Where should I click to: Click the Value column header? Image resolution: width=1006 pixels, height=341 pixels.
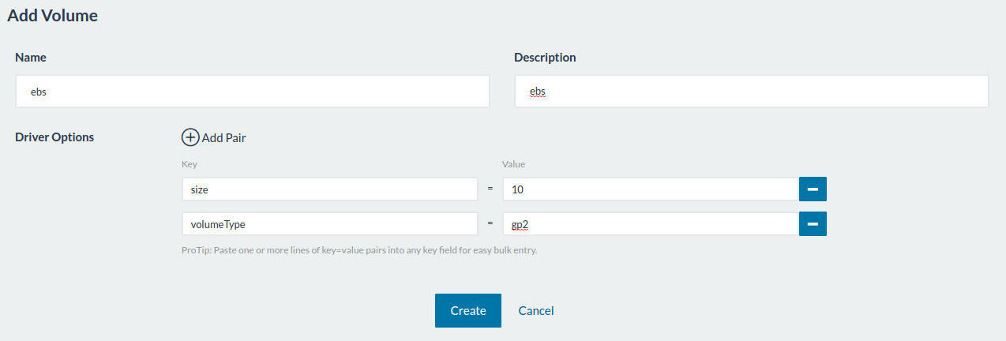[x=513, y=164]
